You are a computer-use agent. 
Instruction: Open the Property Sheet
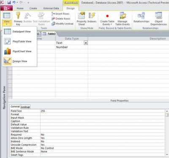pyautogui.click(x=82, y=19)
